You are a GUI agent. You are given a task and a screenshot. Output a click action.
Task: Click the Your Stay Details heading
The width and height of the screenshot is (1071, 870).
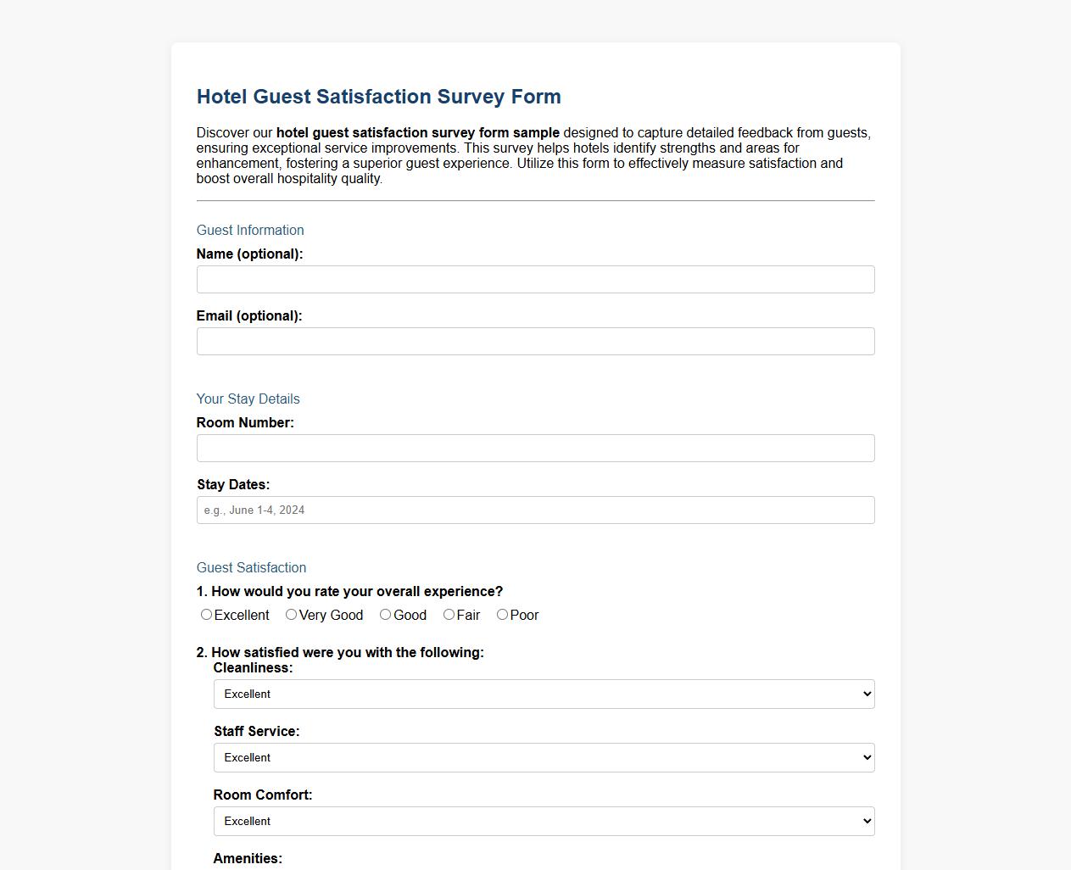tap(248, 399)
